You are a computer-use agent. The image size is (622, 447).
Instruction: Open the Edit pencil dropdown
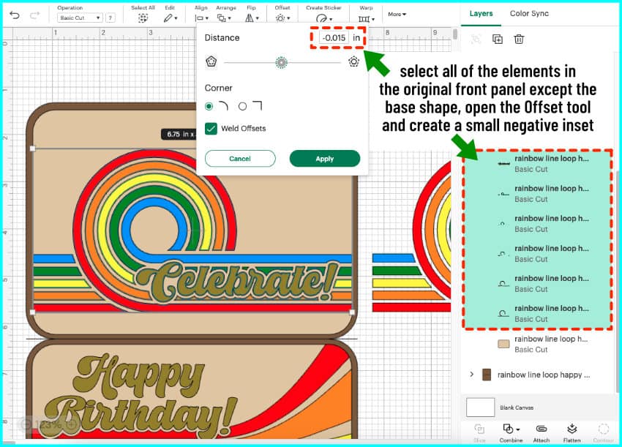[x=171, y=18]
